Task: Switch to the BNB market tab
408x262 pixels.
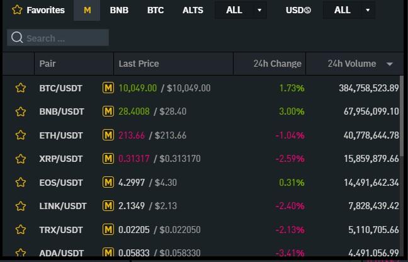Action: pos(119,10)
